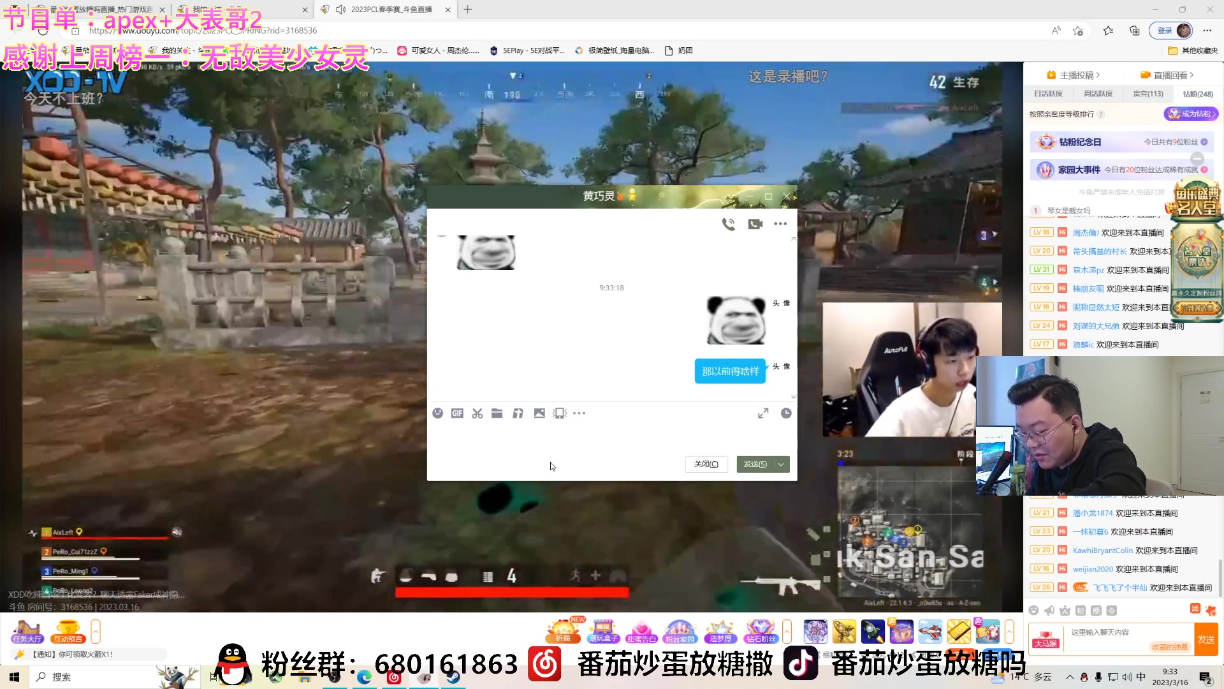
Task: Expand the chat input box to full size
Action: [763, 413]
